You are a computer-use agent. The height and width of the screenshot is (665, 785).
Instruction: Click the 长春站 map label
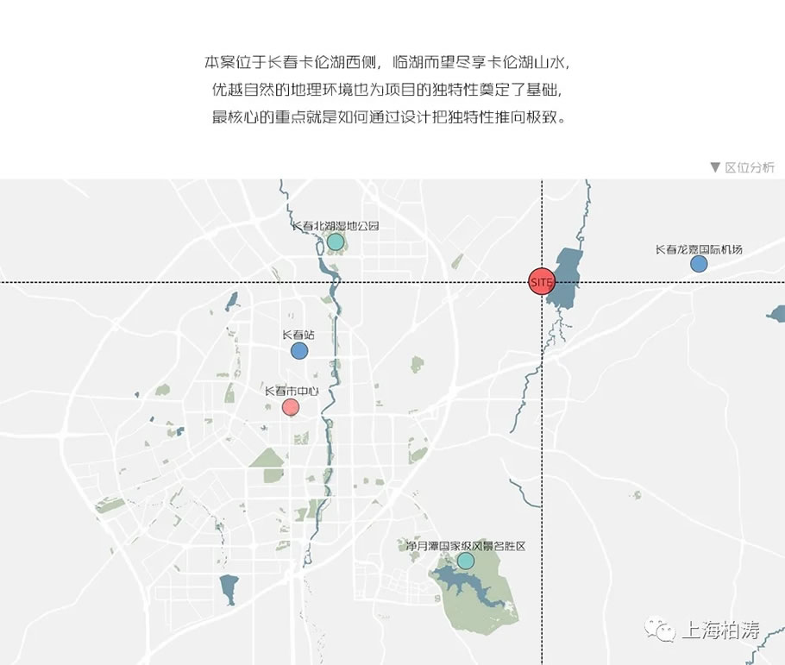[298, 335]
